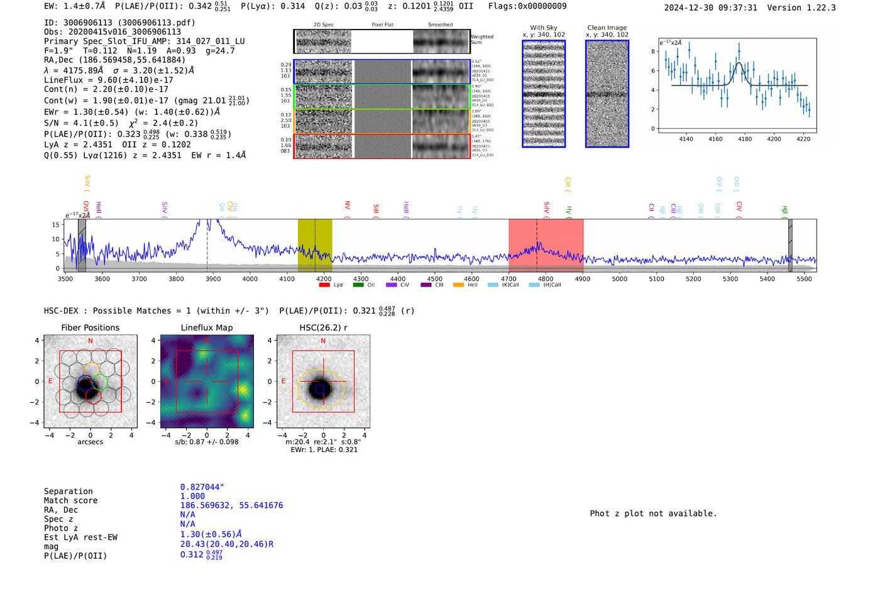Viewport: 880px width, 599px height.
Task: Click the red Lyα legend swatch
Action: tap(324, 285)
